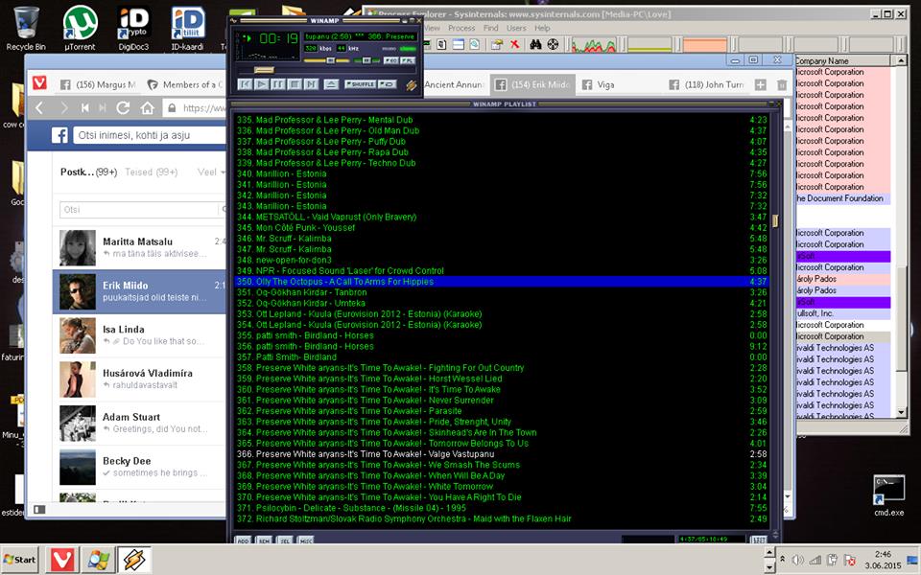
Task: Pause playback in Winamp
Action: (278, 84)
